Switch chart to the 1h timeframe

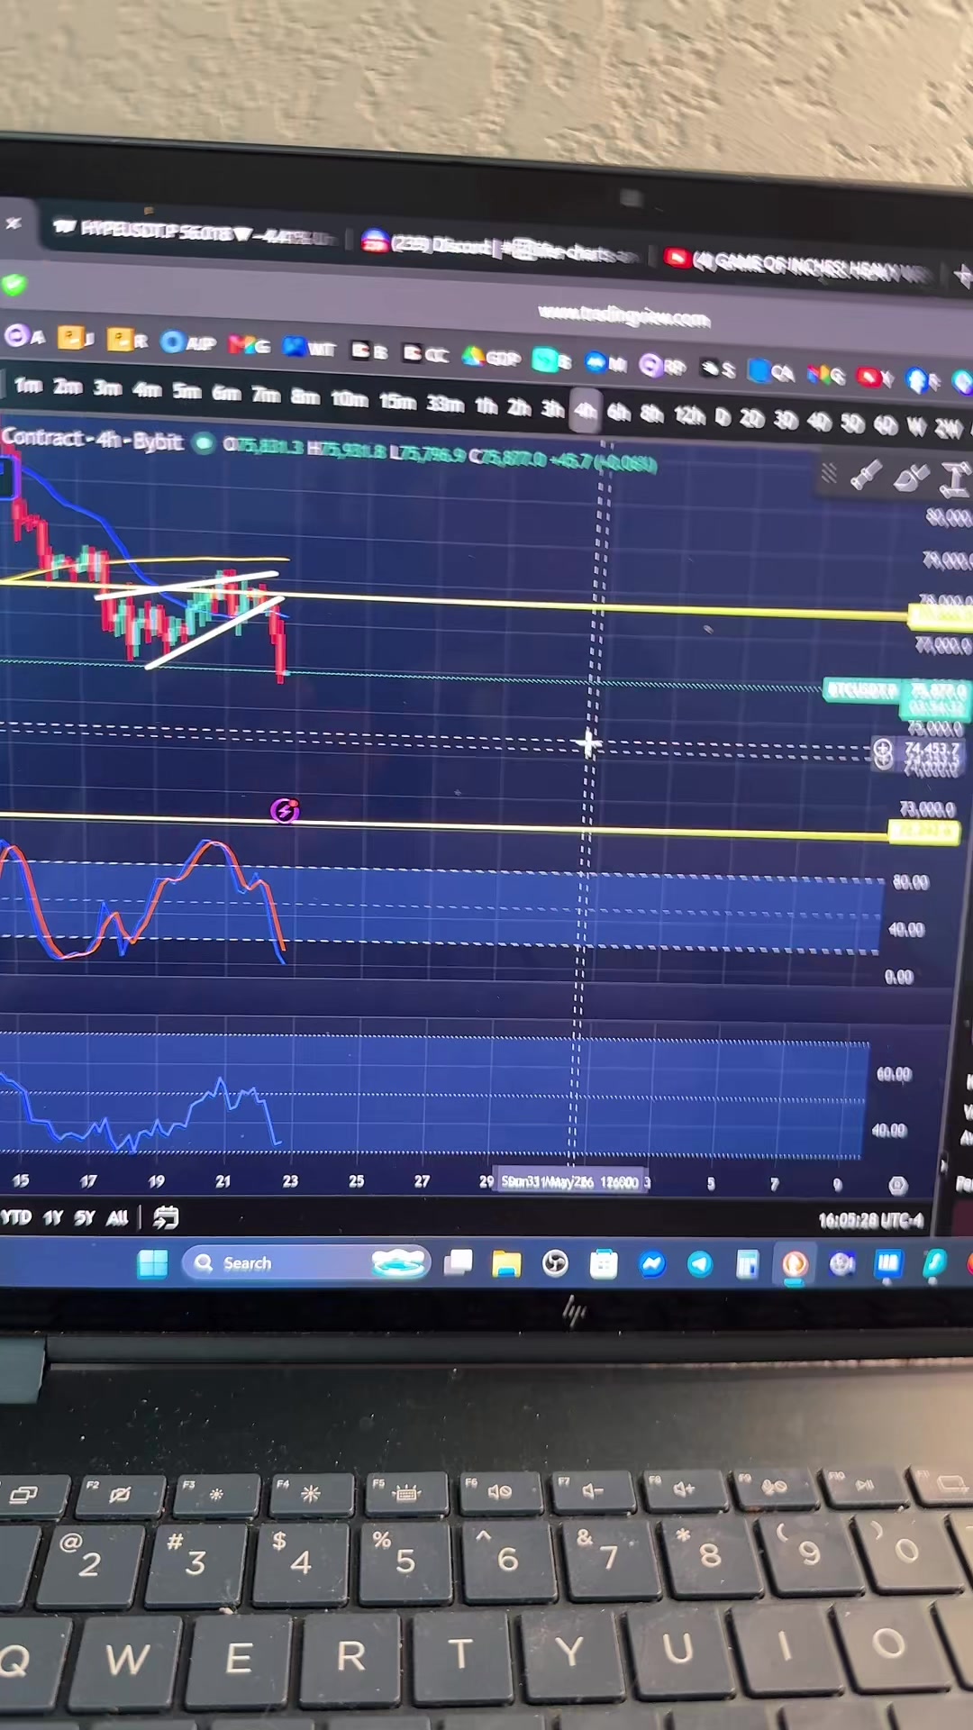[x=486, y=405]
